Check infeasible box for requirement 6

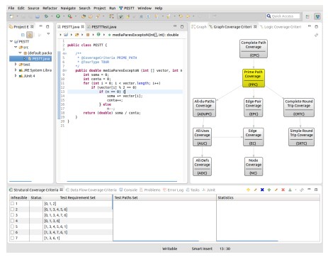12,232
